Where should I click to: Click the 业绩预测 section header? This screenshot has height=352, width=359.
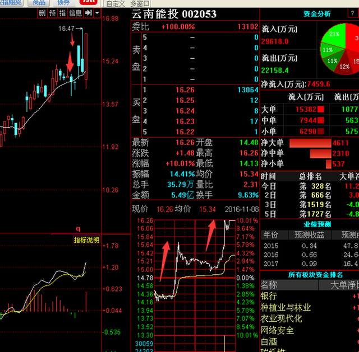click(x=309, y=223)
